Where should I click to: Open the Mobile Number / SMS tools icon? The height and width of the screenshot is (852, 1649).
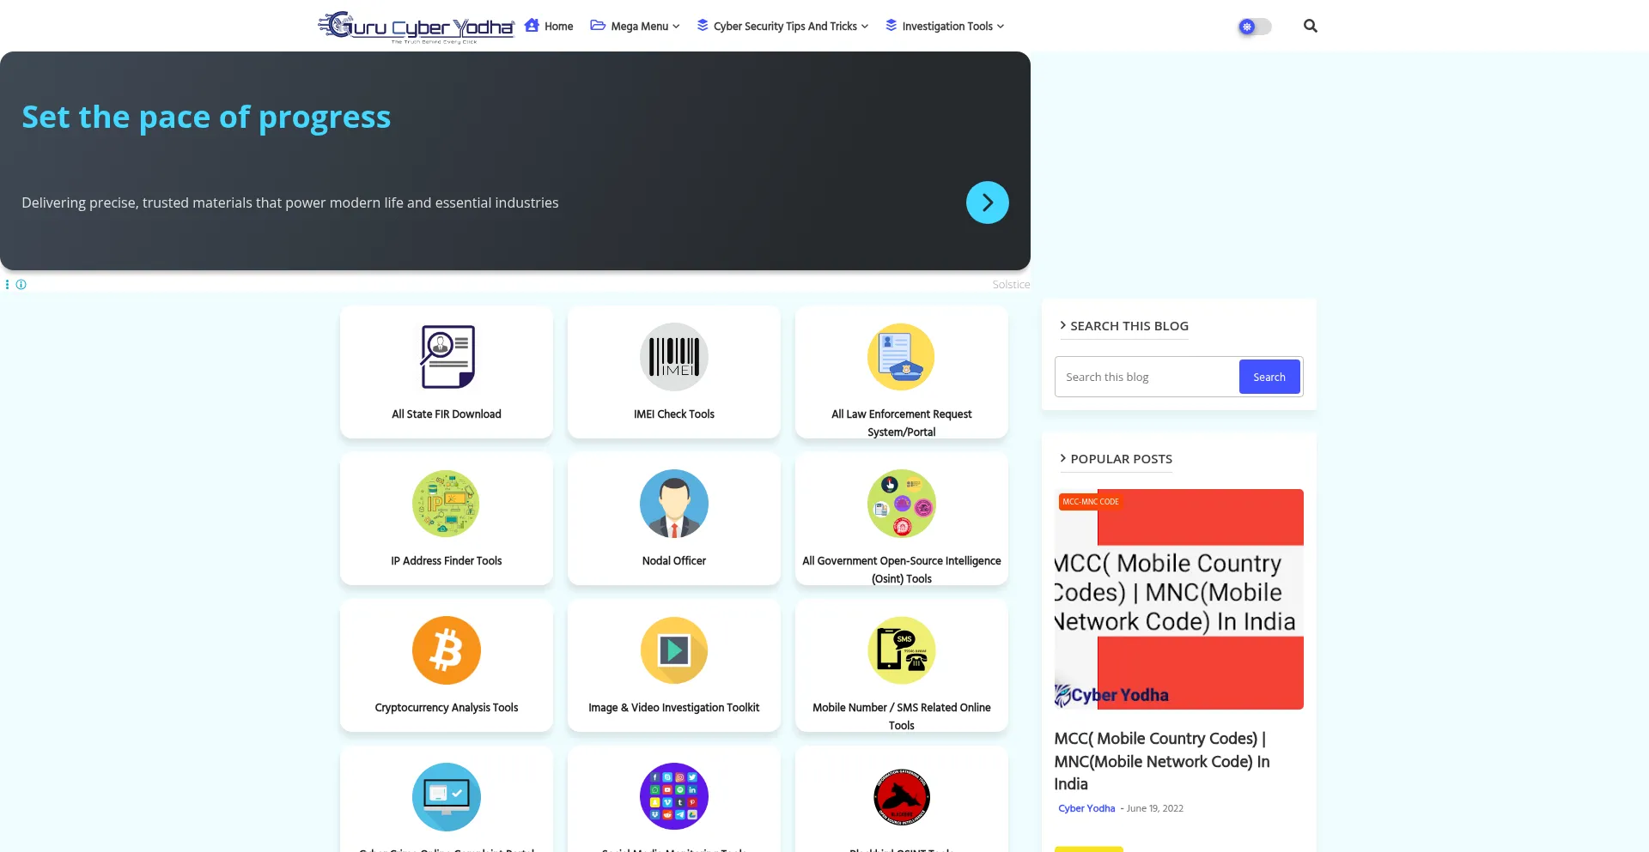pyautogui.click(x=901, y=650)
